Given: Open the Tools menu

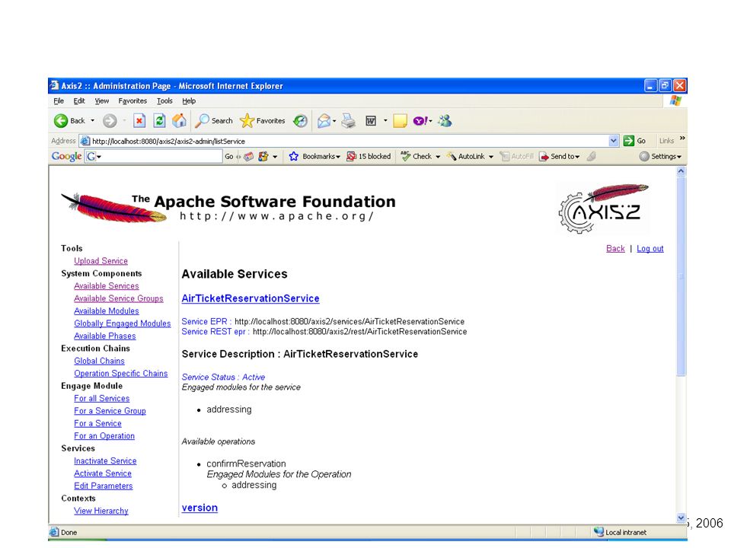Looking at the screenshot, I should click(x=164, y=100).
